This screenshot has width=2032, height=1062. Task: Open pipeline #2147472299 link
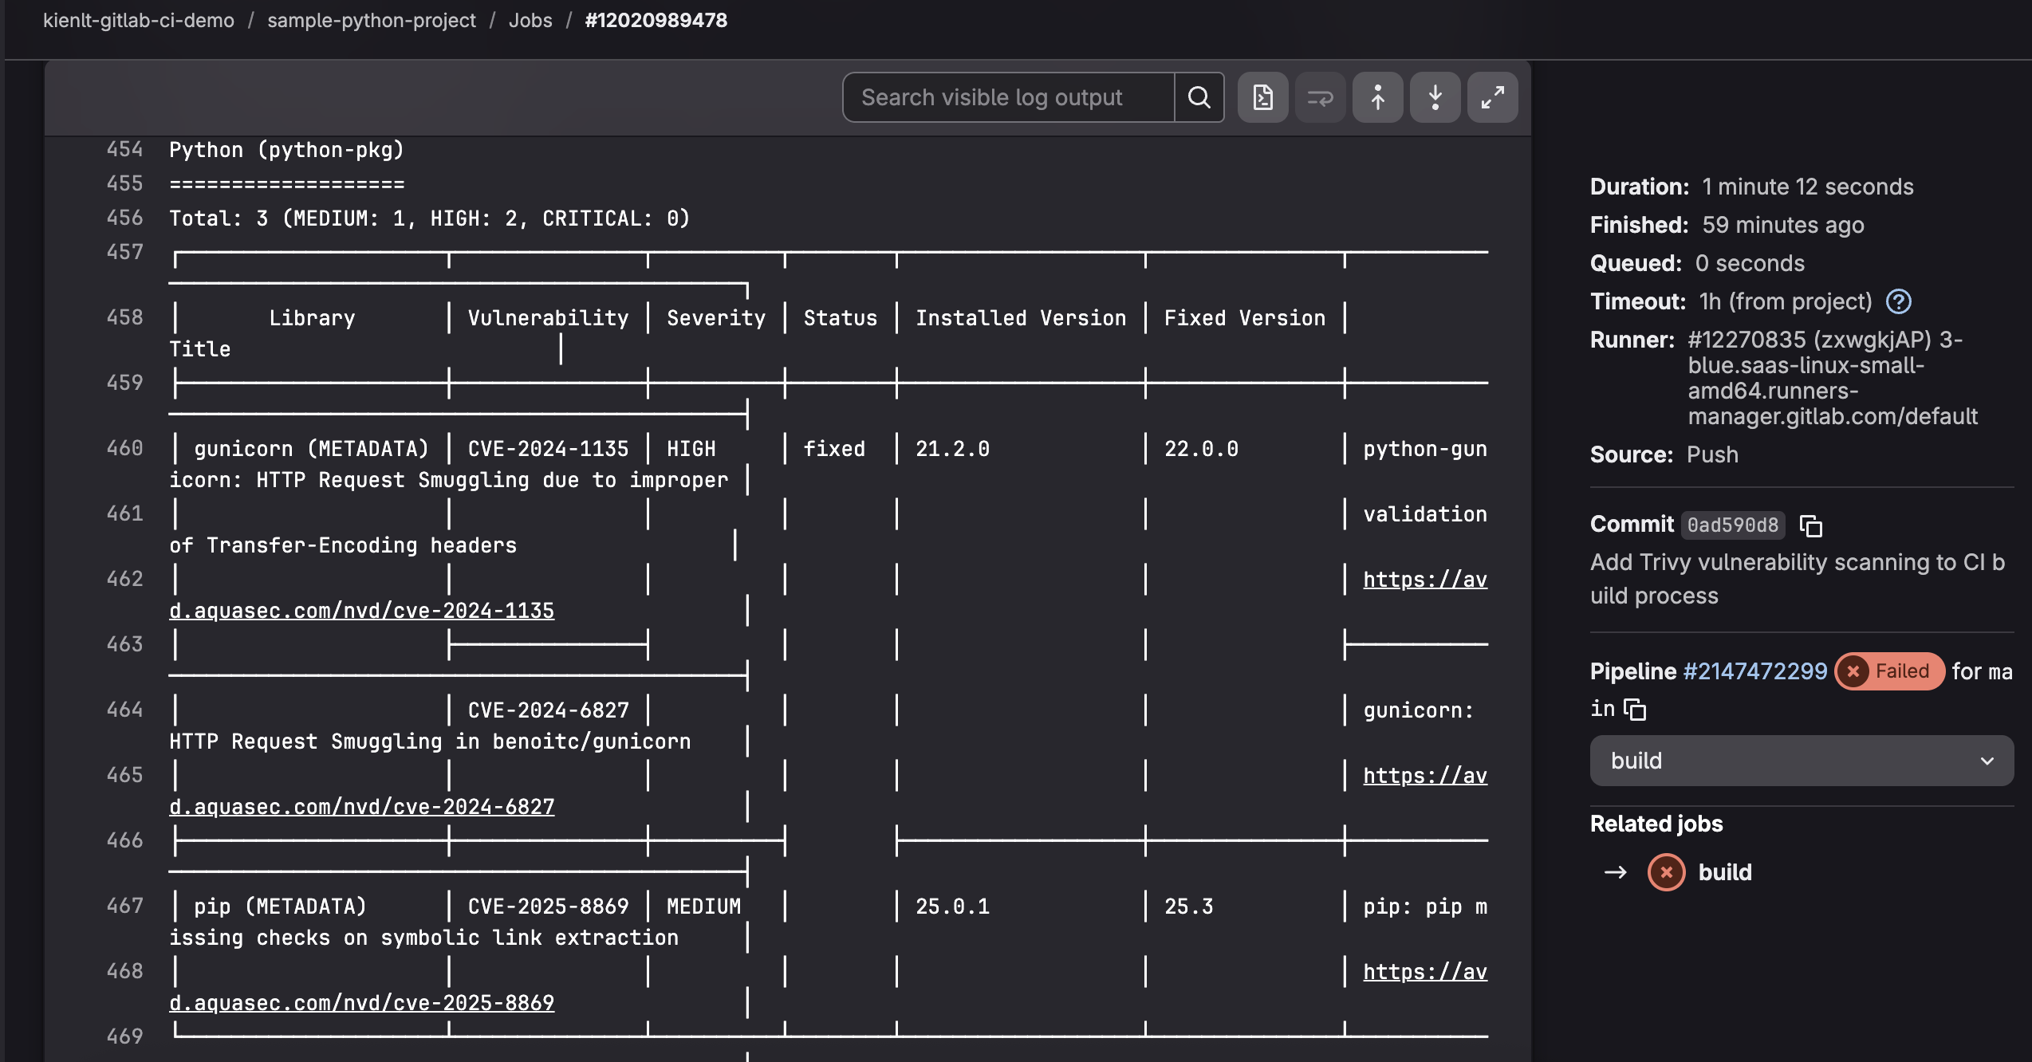coord(1754,671)
